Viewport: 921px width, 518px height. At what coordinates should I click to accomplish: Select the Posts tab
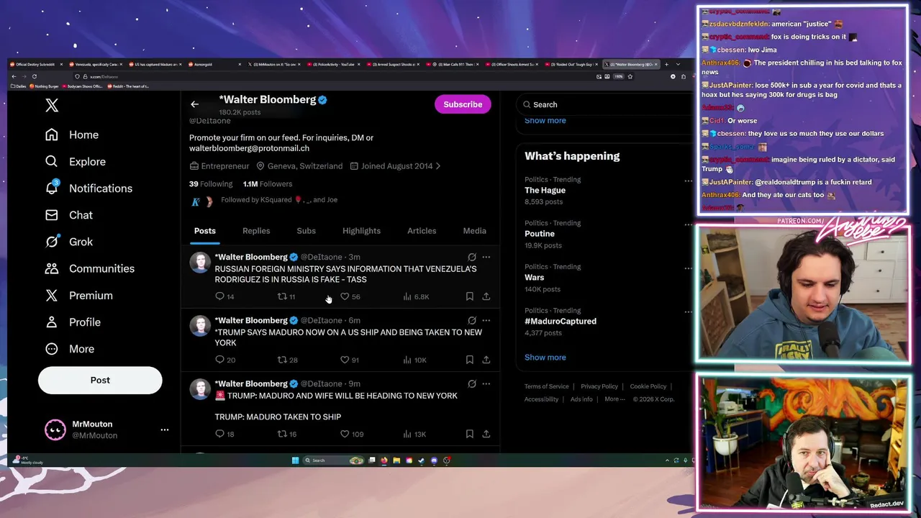coord(204,231)
